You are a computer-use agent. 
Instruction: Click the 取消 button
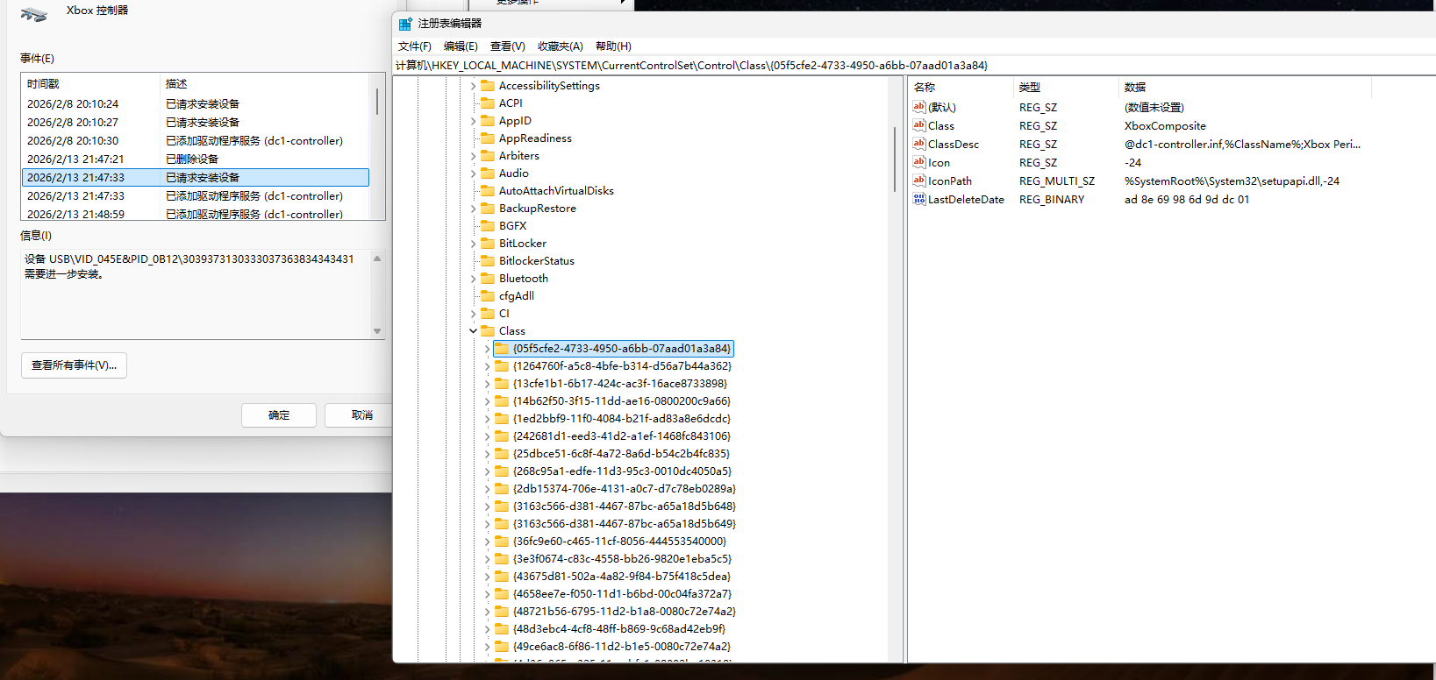(x=361, y=415)
